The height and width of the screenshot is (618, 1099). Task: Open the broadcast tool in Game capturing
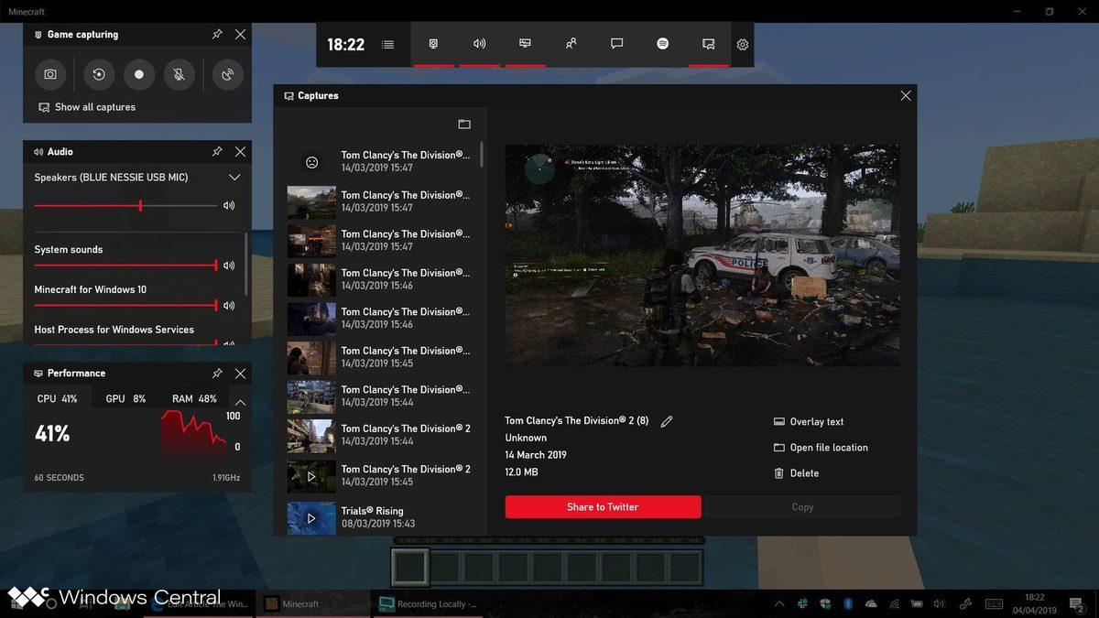pyautogui.click(x=226, y=74)
